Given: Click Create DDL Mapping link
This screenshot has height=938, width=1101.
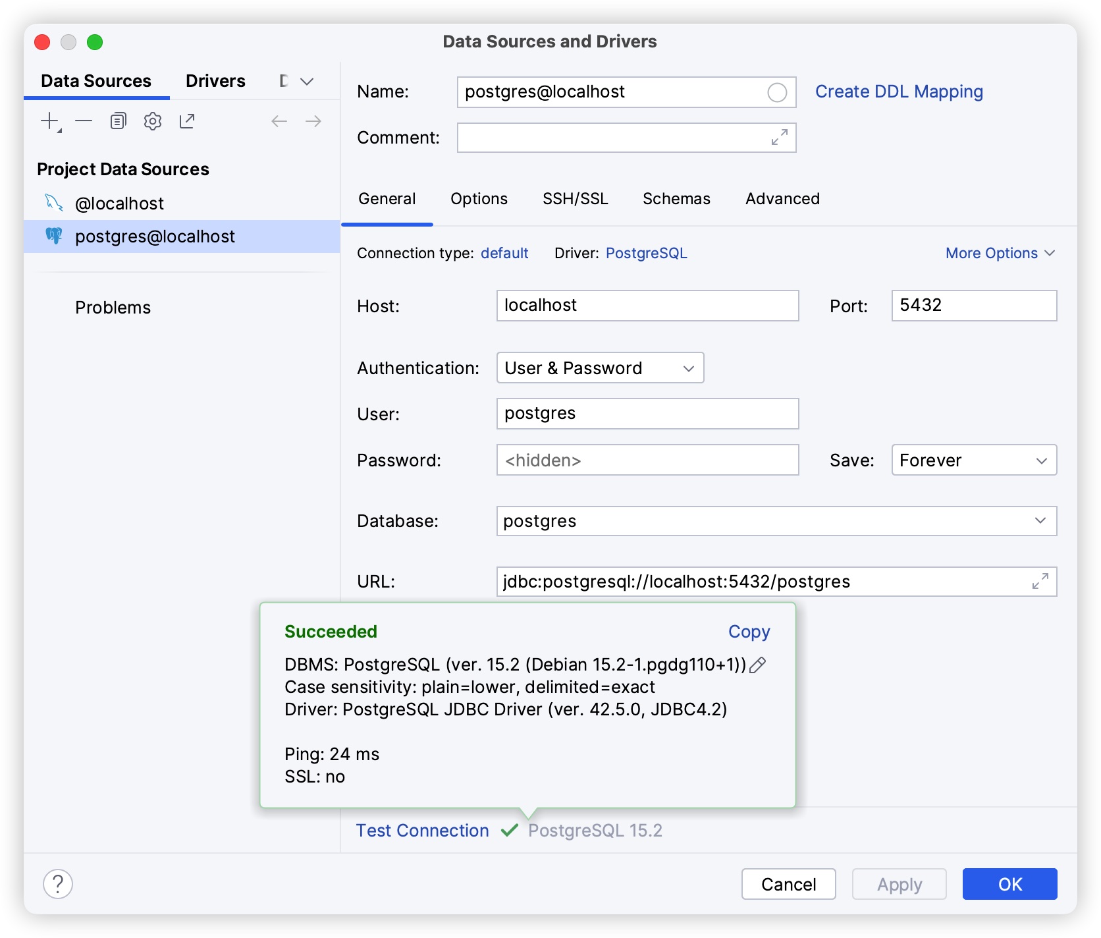Looking at the screenshot, I should [x=899, y=92].
